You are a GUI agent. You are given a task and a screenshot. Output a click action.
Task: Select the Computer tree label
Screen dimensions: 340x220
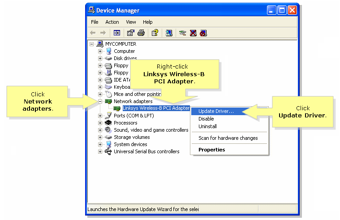[125, 51]
